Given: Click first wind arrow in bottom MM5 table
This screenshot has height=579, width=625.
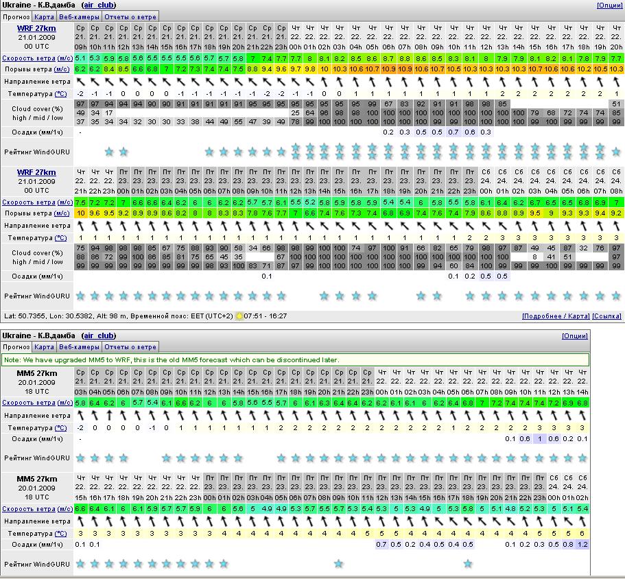Looking at the screenshot, I should pos(80,521).
